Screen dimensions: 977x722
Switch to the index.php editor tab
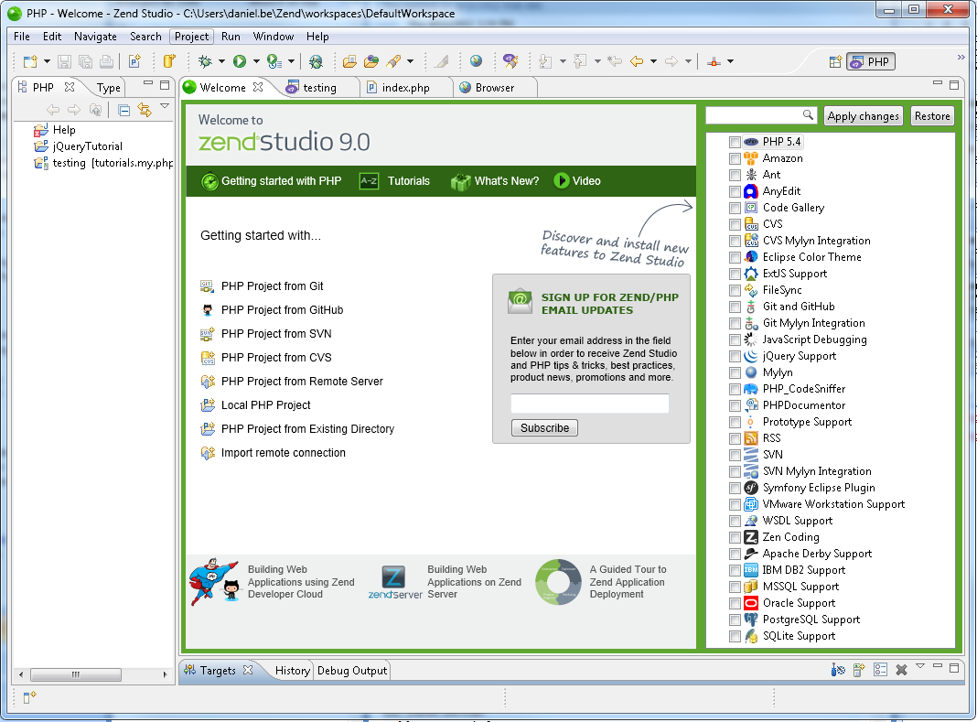click(x=405, y=88)
